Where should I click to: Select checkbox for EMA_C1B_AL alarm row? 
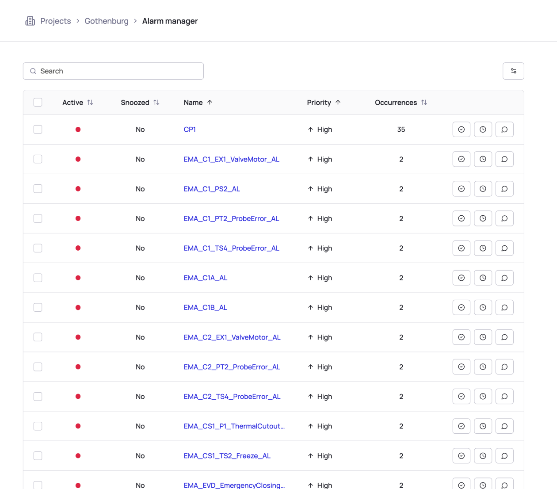coord(38,308)
